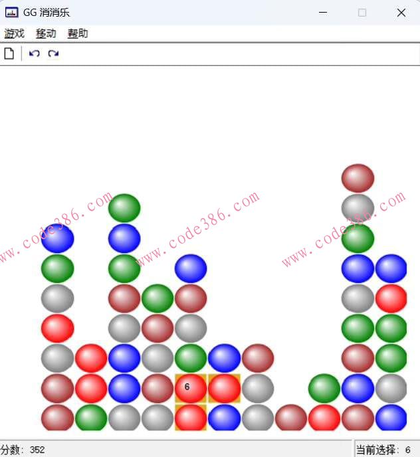Viewport: 420px width, 457px height.
Task: Click the GG 消消乐 app icon in the title bar
Action: tap(12, 13)
